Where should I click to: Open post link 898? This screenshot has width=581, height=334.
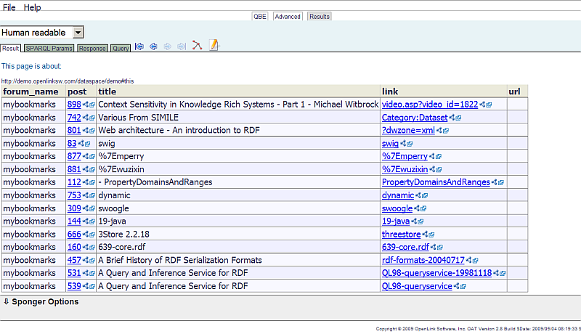point(74,105)
